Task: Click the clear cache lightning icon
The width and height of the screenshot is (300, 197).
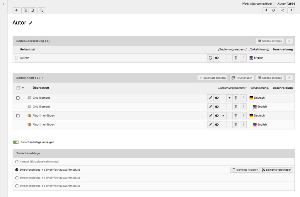Action: (266, 10)
